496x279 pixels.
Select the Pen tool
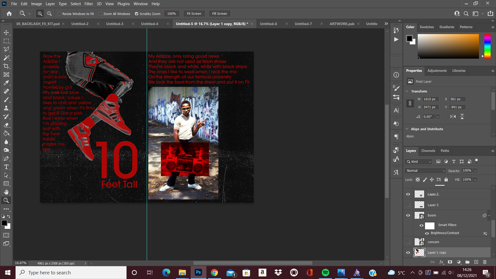pyautogui.click(x=6, y=159)
